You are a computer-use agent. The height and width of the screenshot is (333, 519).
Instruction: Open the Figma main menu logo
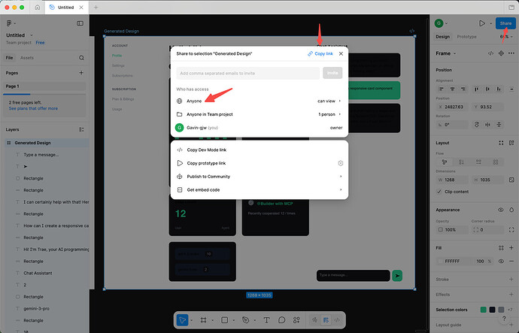pos(9,24)
